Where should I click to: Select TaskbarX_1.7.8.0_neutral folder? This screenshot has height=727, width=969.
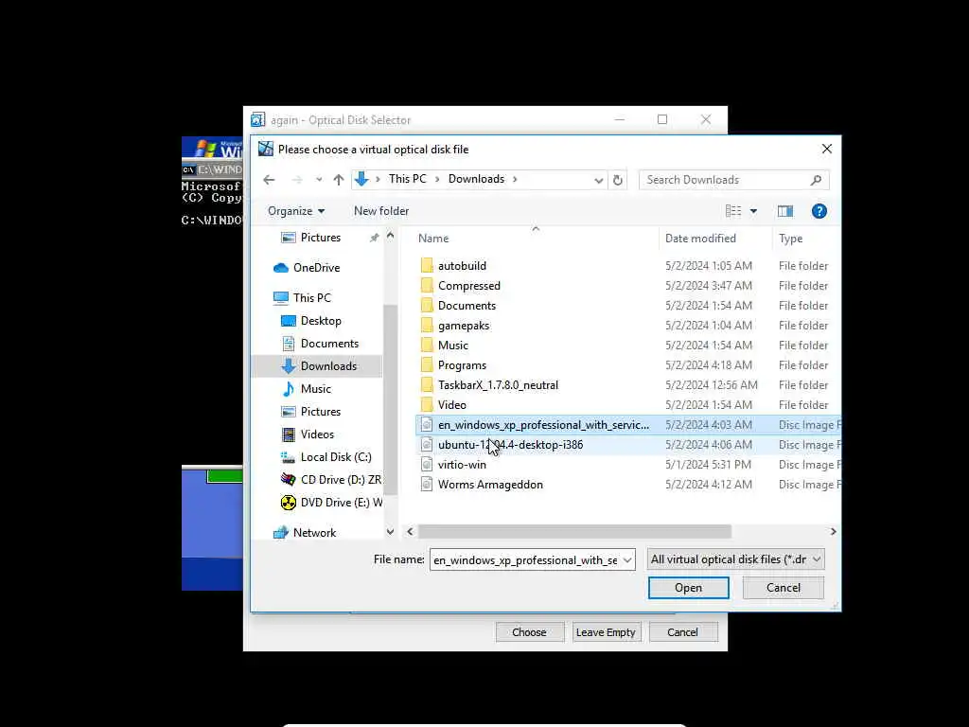[498, 385]
